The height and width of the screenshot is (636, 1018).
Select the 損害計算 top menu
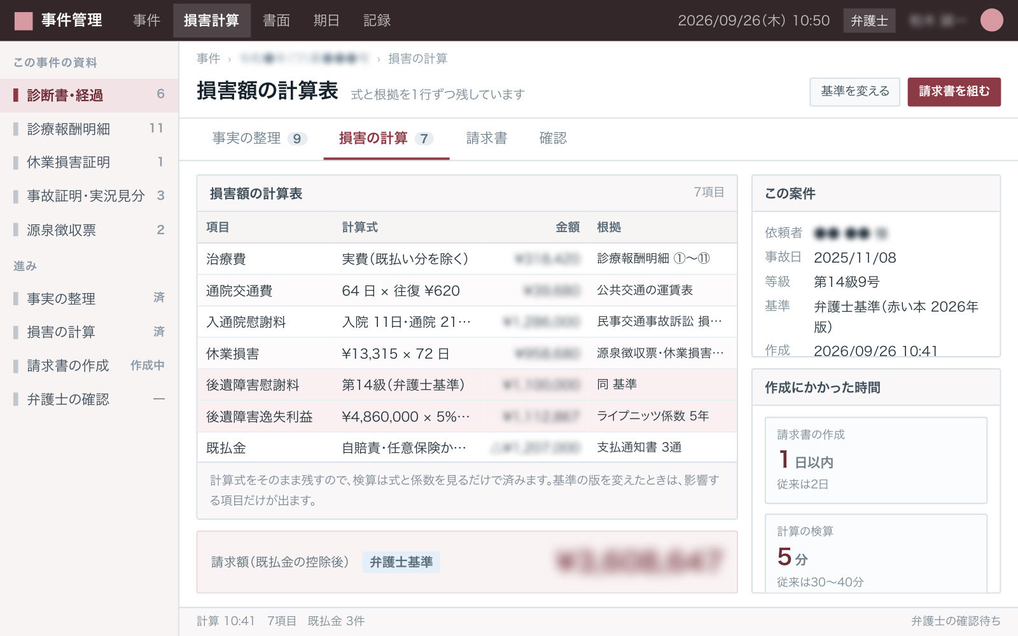pos(212,20)
